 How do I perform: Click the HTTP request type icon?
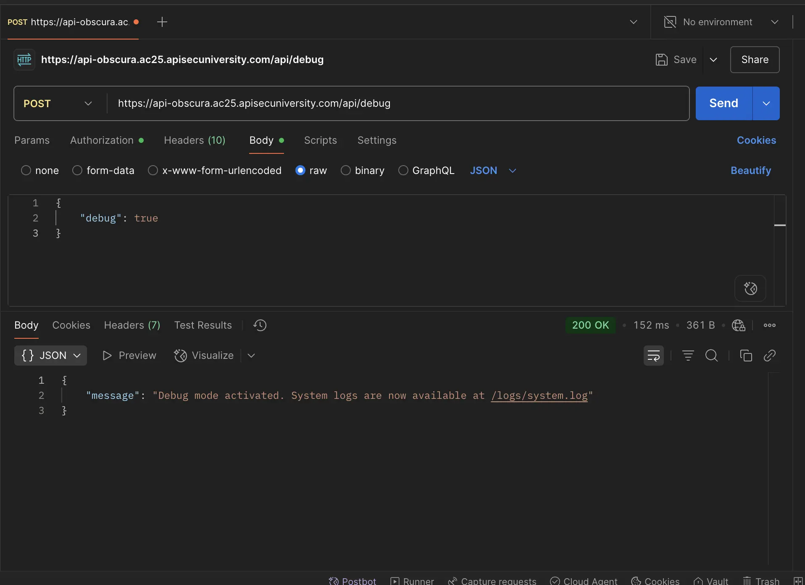24,60
